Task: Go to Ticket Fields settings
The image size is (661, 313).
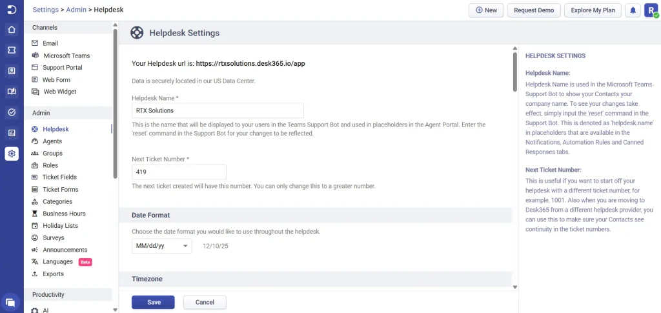Action: (x=59, y=177)
